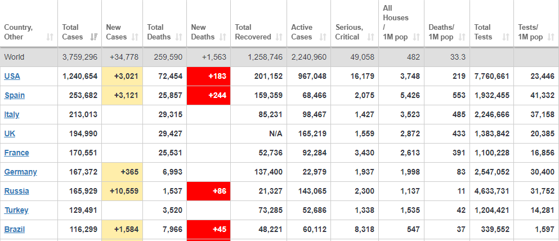Click world deaths per million 33.3
Screen dimensions: 559x241
point(458,57)
